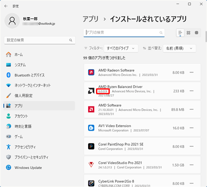Viewport: 207px width, 187px height.
Task: Click the AV1 Video Extension icon
Action: 91,128
